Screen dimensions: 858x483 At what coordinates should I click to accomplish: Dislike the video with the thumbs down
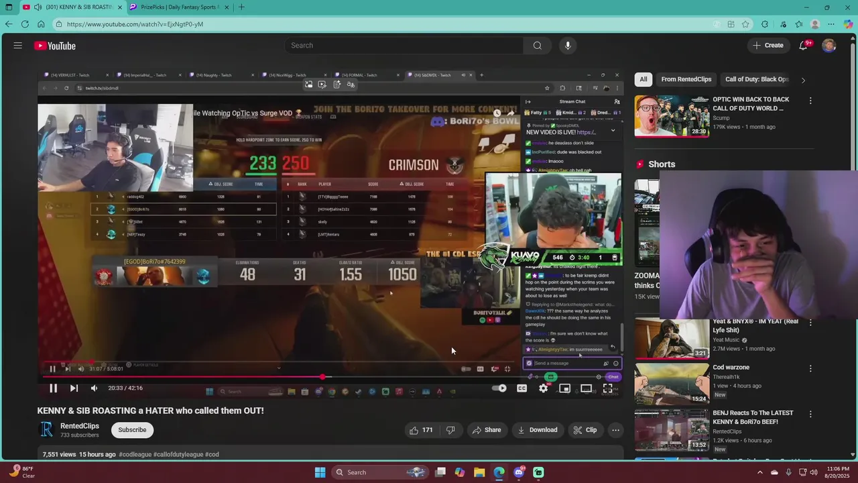point(450,430)
